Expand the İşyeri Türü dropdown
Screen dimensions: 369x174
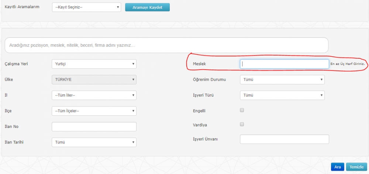click(282, 95)
